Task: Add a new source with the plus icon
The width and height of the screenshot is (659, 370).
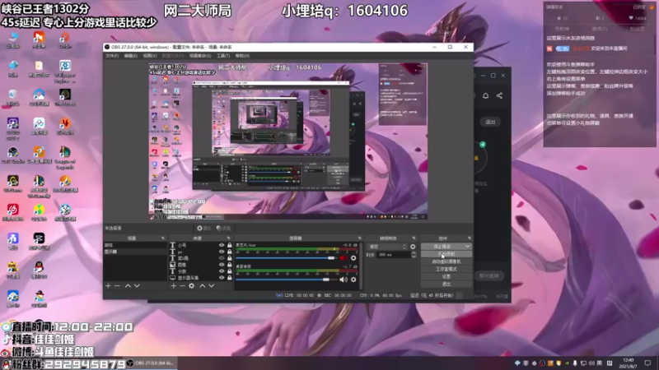Action: pos(173,285)
